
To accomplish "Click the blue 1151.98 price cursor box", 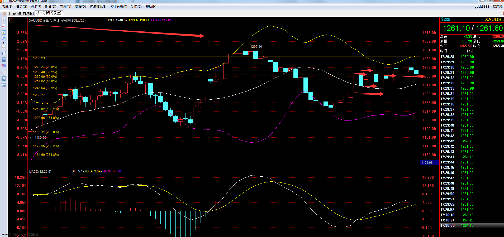I will (430, 163).
